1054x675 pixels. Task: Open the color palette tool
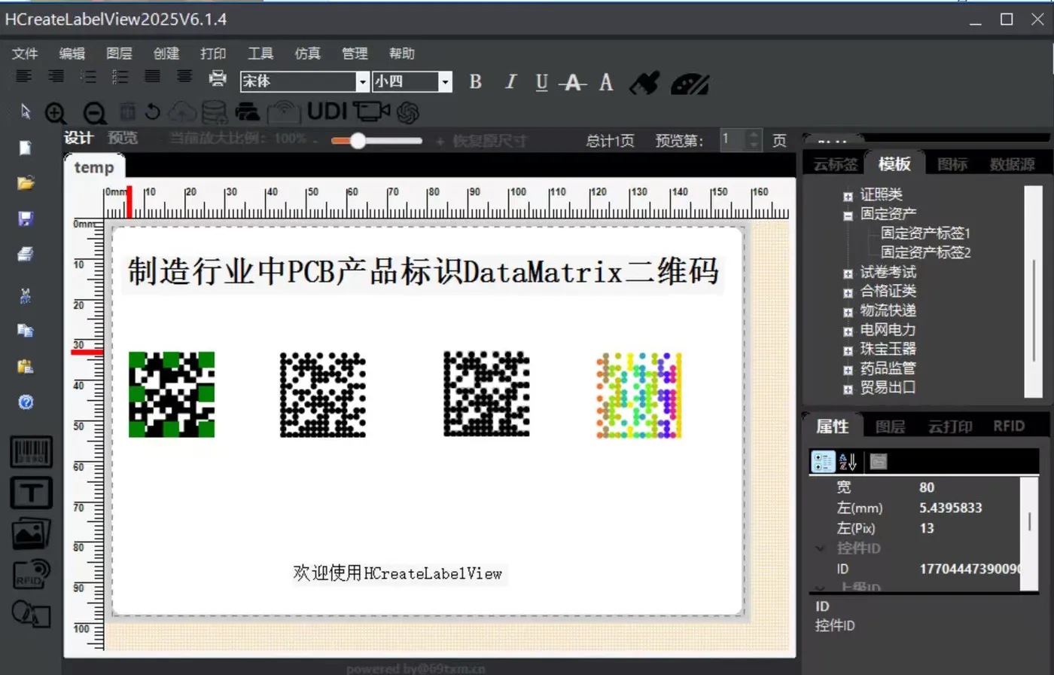pyautogui.click(x=690, y=83)
